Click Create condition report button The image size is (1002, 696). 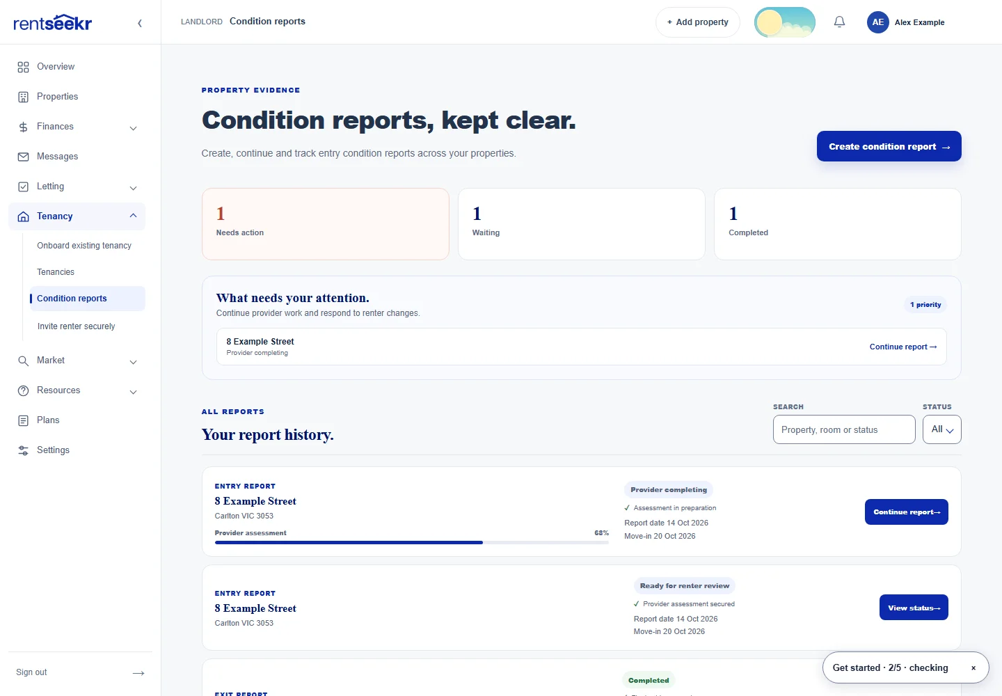click(889, 146)
